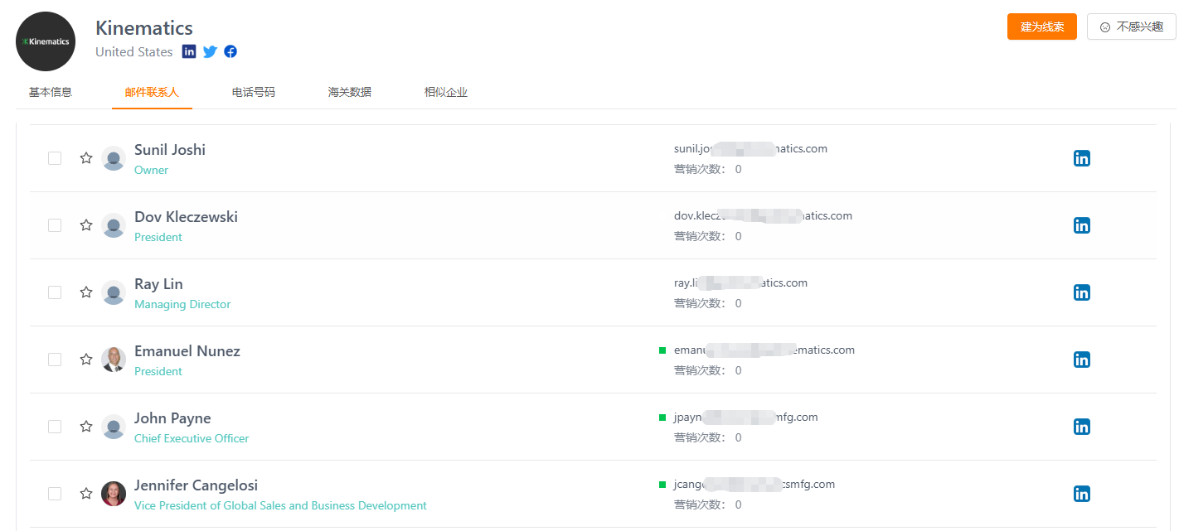
Task: Click Dov Kleczewski's avatar placeholder
Action: tap(114, 225)
